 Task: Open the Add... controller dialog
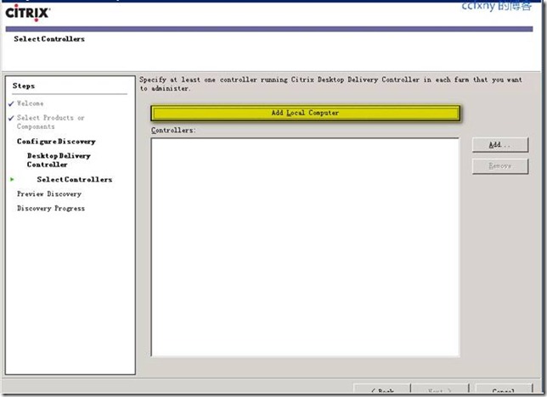coord(500,145)
